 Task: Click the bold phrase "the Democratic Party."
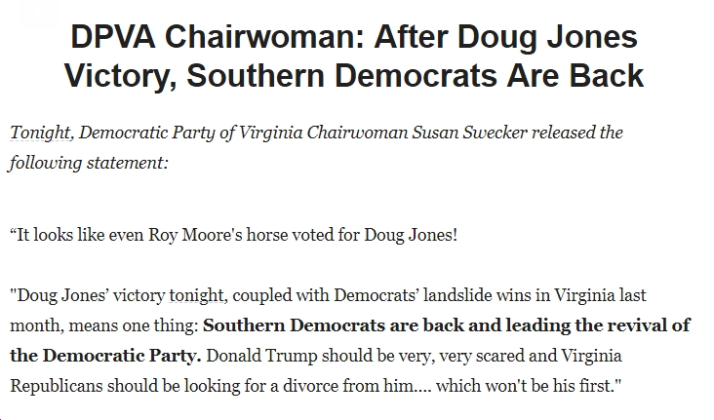(105, 356)
